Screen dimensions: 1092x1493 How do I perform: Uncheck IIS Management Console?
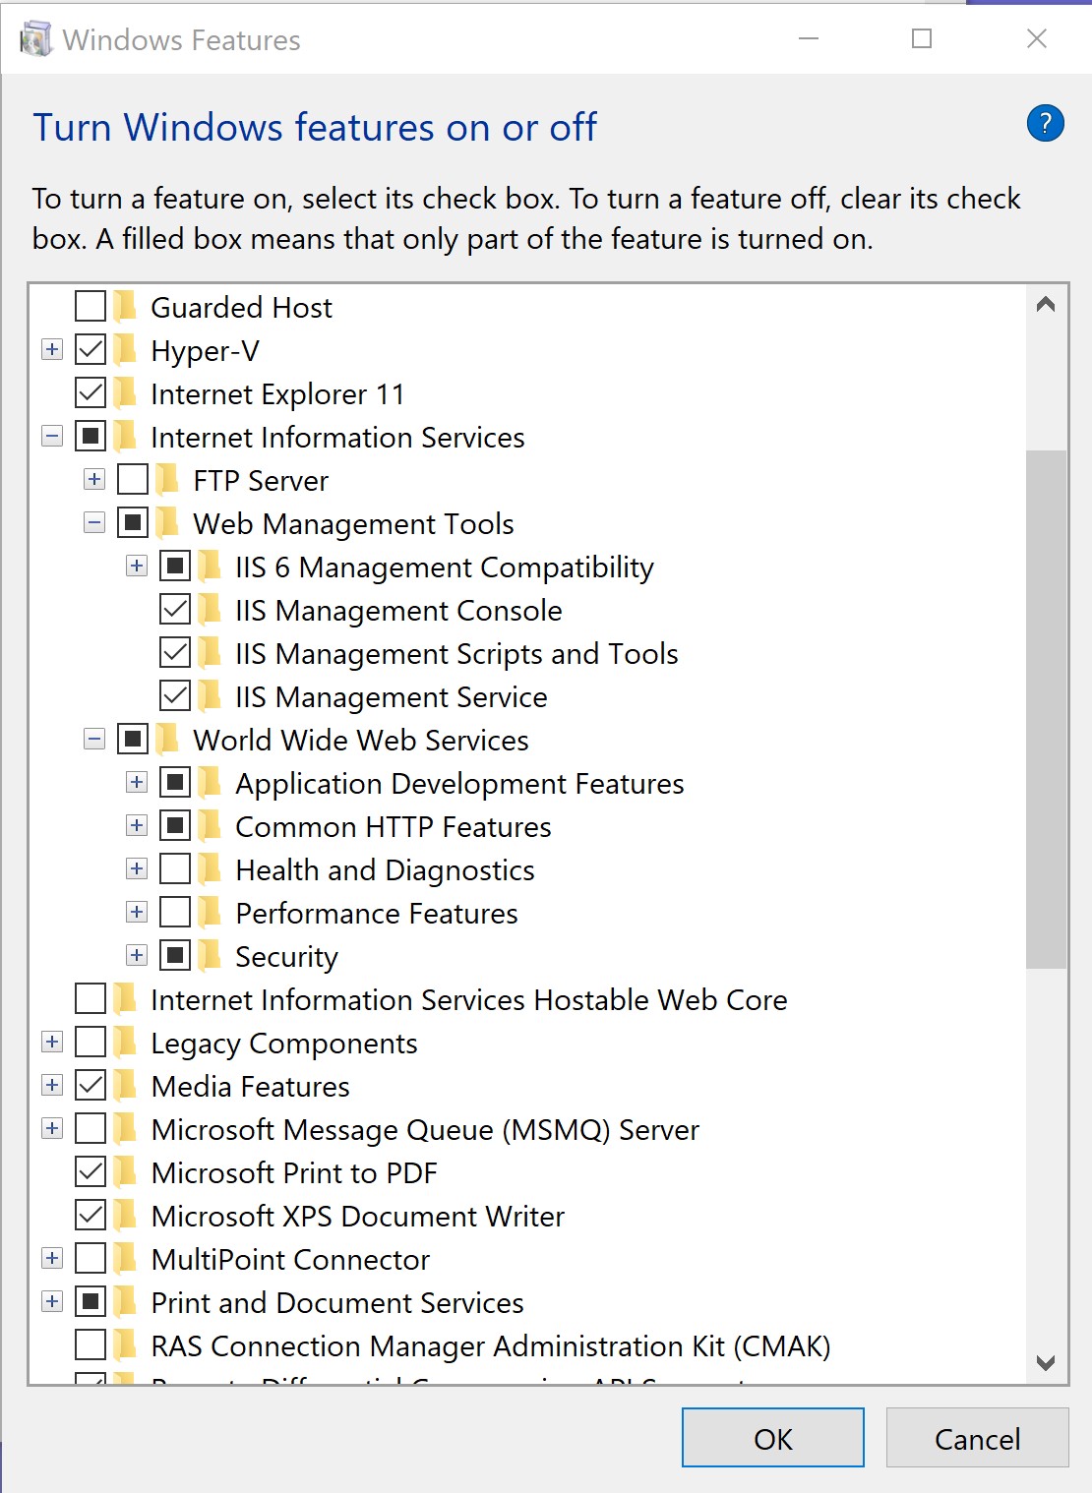pos(174,610)
